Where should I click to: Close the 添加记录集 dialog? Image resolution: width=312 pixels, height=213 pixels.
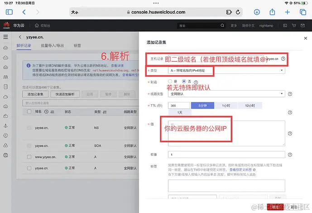(305, 38)
